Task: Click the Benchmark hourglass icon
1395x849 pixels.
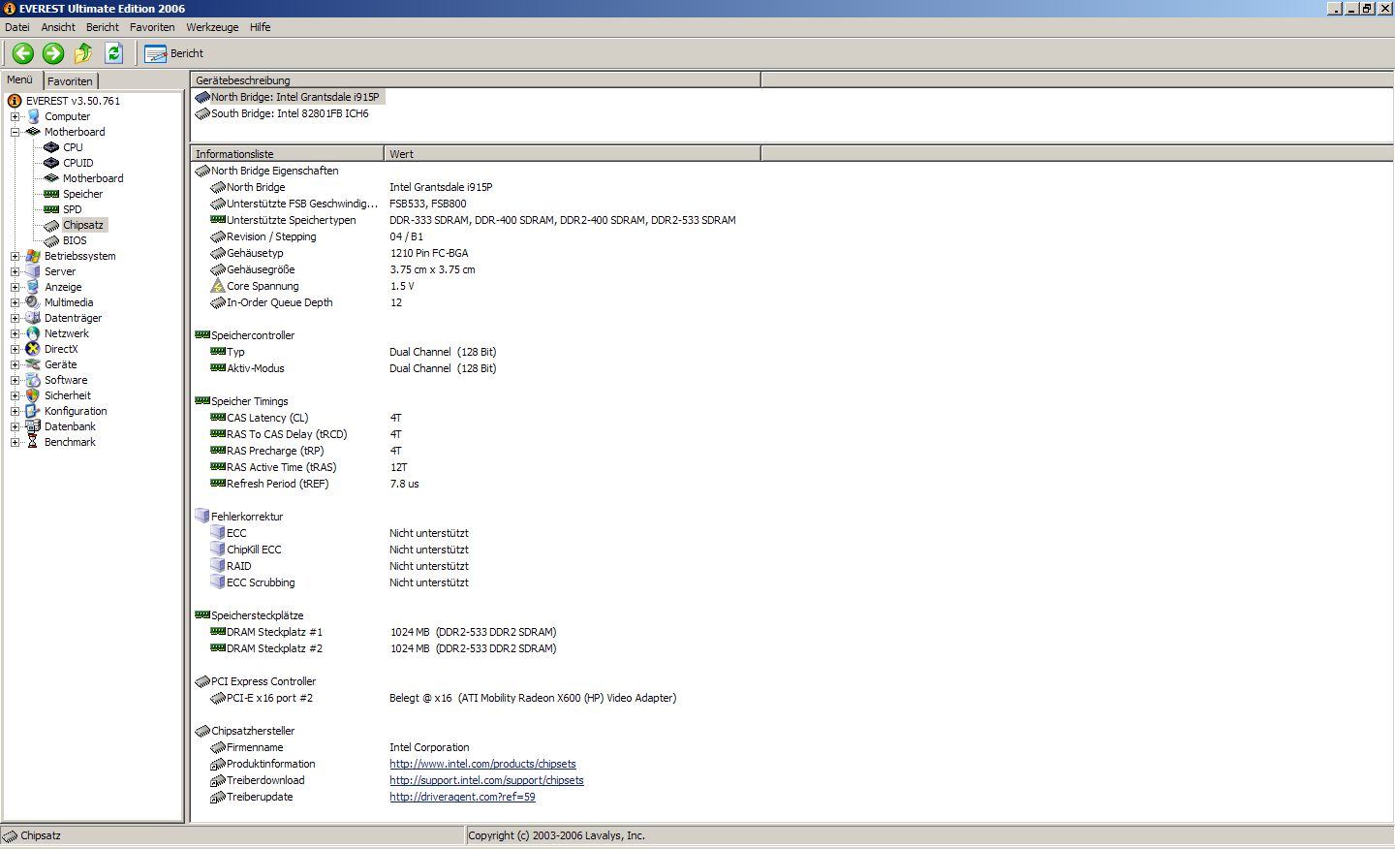Action: point(33,442)
